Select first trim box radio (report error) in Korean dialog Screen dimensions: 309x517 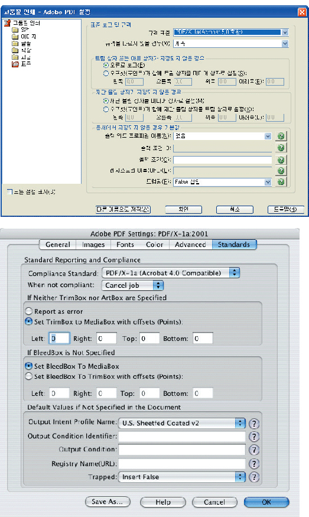[106, 65]
